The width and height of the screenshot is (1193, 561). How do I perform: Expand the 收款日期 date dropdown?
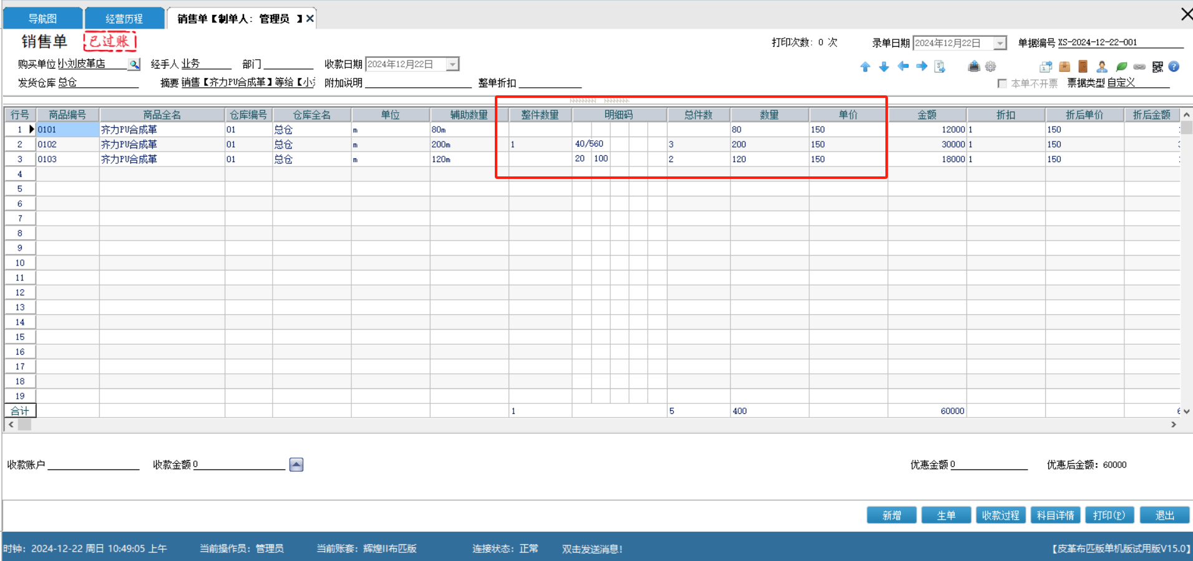pyautogui.click(x=453, y=64)
